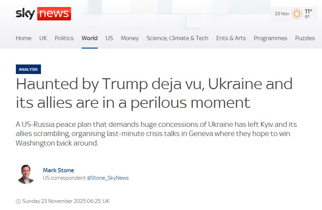Screen dimensions: 322x210
Task: Click the Analysis label badge
Action: [x=28, y=69]
